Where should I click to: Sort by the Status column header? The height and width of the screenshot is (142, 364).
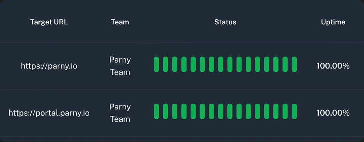pyautogui.click(x=225, y=22)
